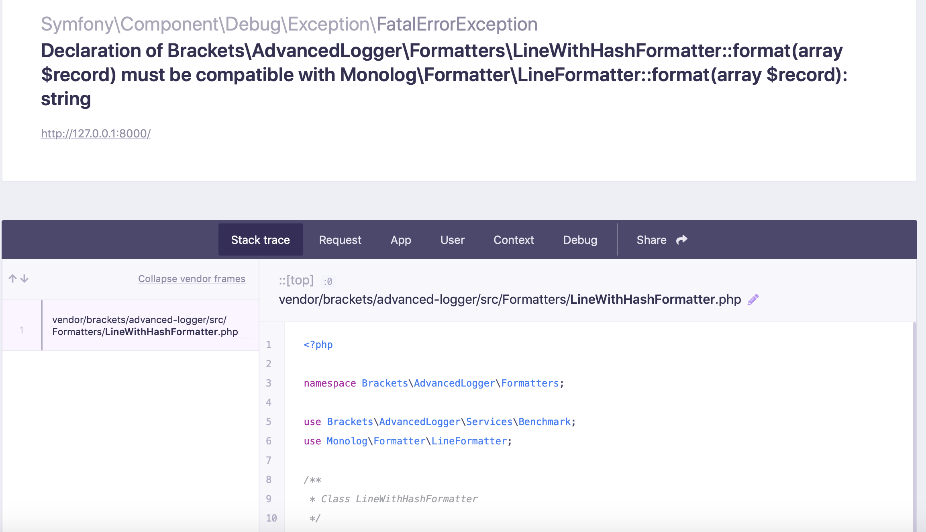This screenshot has height=532, width=926.
Task: Switch to the Request tab
Action: [x=340, y=240]
